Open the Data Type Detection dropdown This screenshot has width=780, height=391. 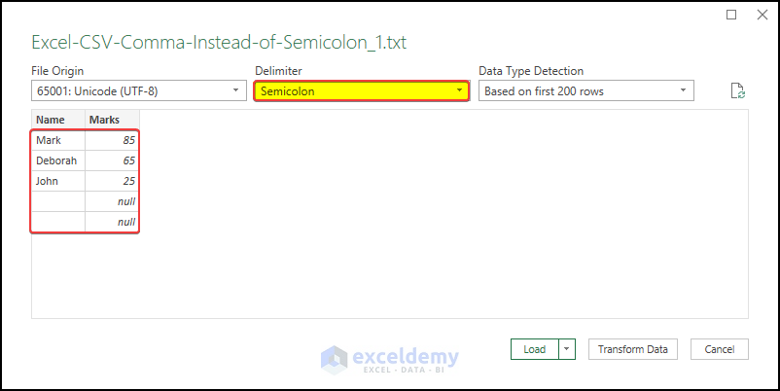click(x=585, y=91)
